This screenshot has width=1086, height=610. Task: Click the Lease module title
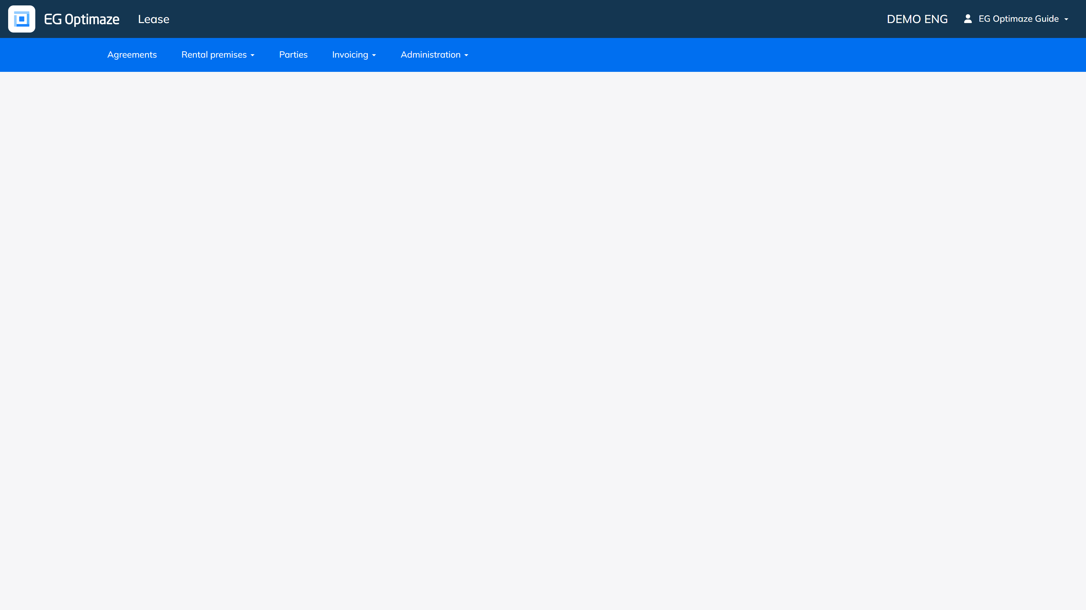point(153,19)
